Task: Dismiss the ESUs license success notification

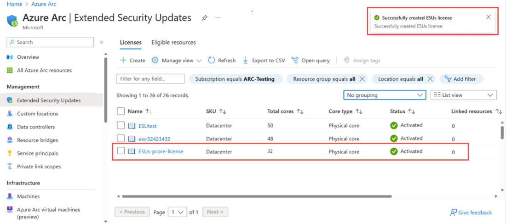Action: pos(489,17)
